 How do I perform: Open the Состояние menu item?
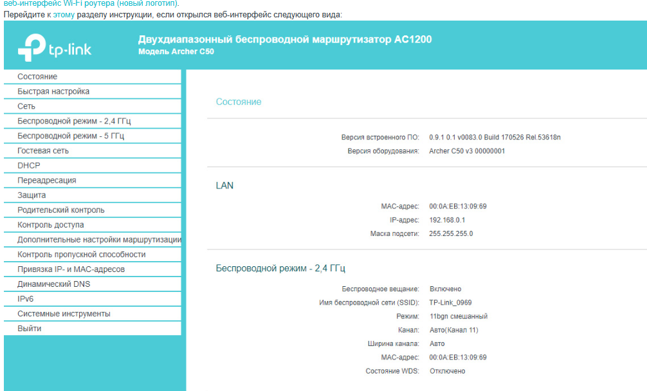(x=93, y=77)
